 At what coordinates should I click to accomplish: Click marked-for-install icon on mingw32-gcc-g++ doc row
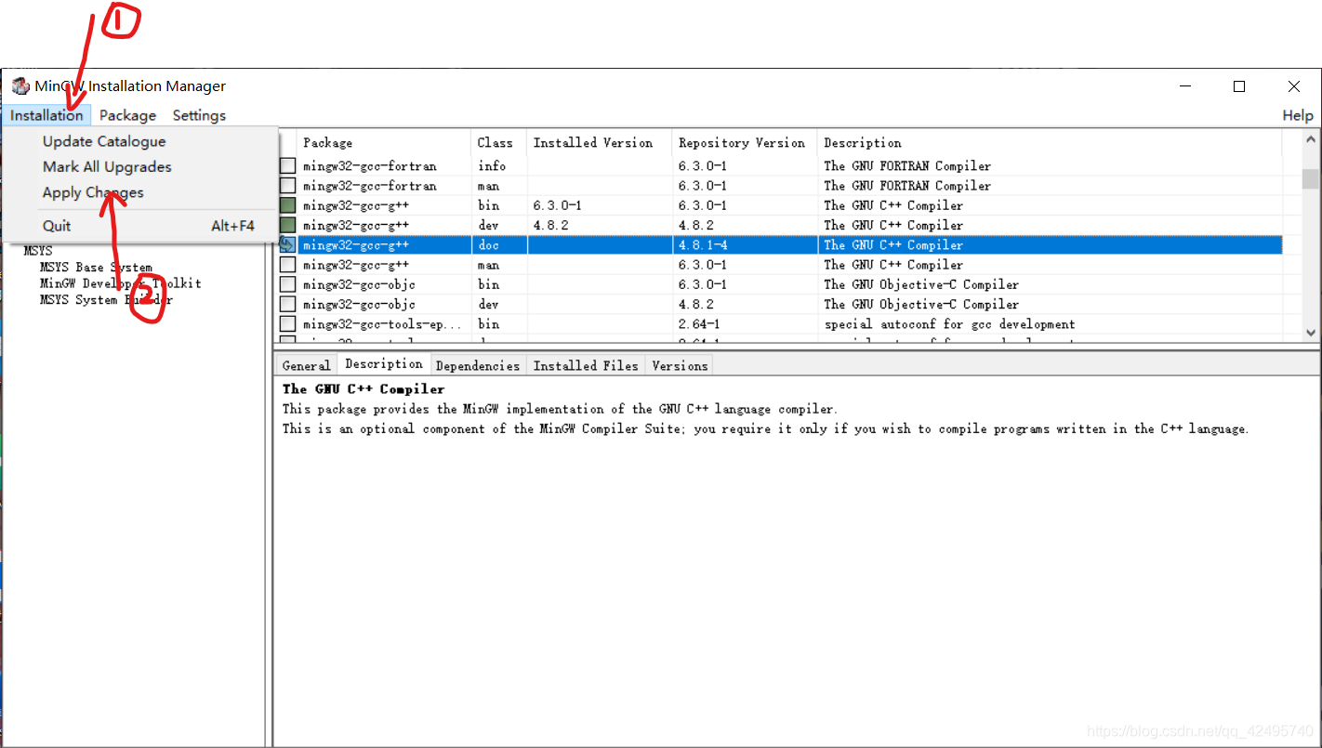tap(288, 245)
